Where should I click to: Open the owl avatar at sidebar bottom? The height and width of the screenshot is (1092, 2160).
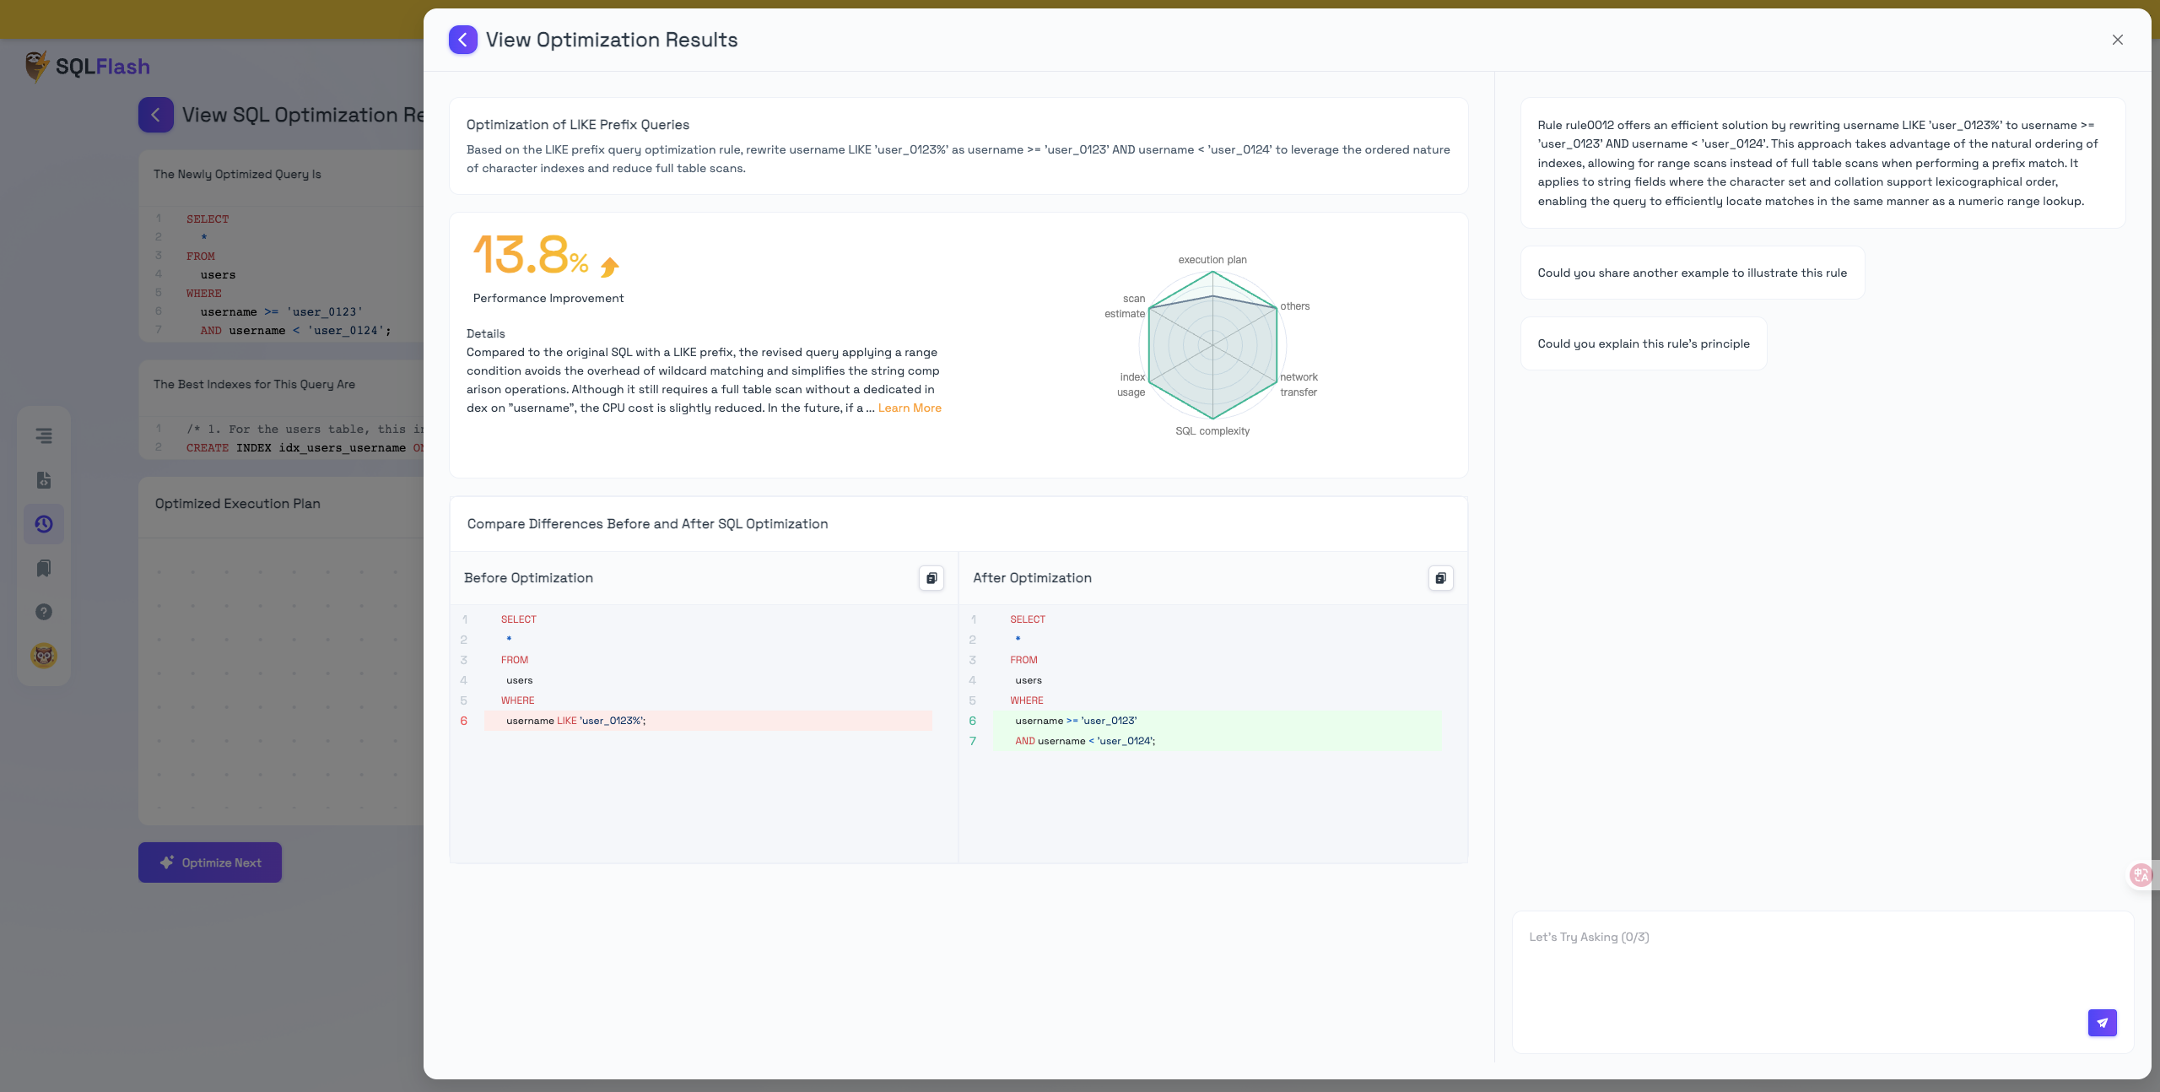pyautogui.click(x=44, y=655)
